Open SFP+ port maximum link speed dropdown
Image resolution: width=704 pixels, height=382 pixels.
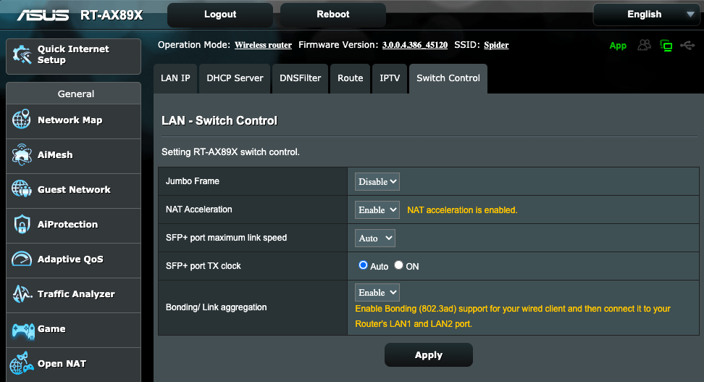[x=375, y=238]
